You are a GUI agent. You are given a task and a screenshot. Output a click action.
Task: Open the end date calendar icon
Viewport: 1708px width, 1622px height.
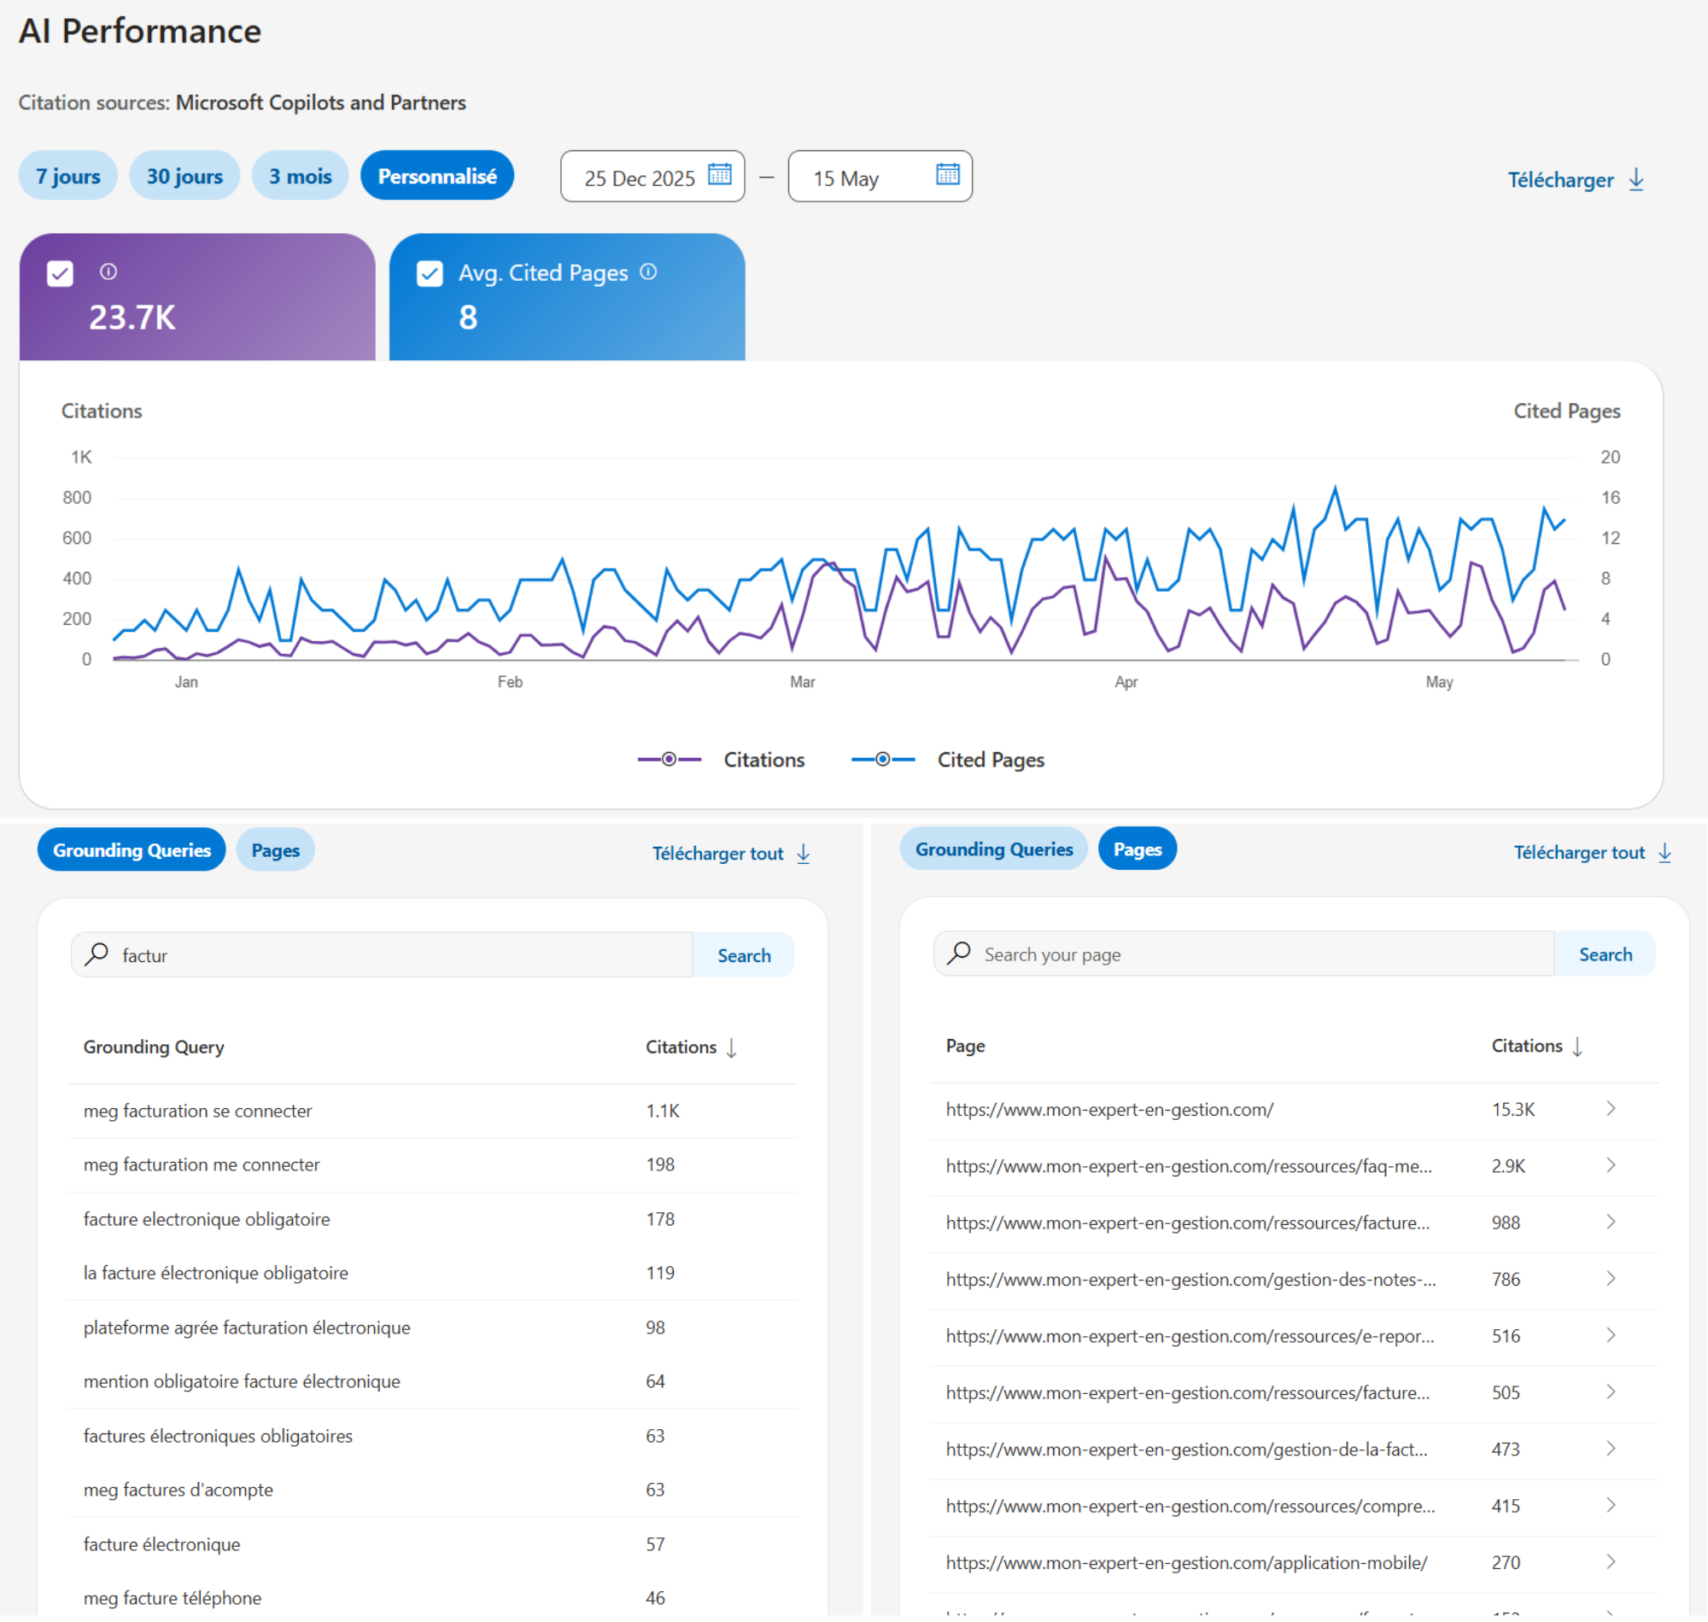point(948,175)
